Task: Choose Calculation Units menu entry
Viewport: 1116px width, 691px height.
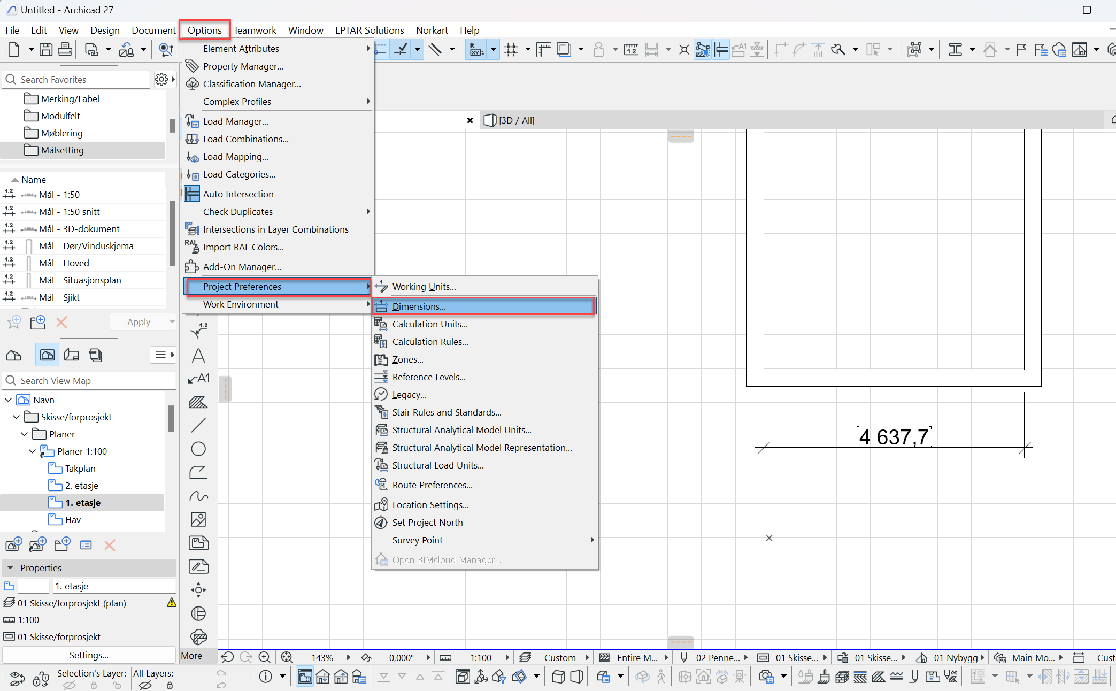Action: coord(430,324)
